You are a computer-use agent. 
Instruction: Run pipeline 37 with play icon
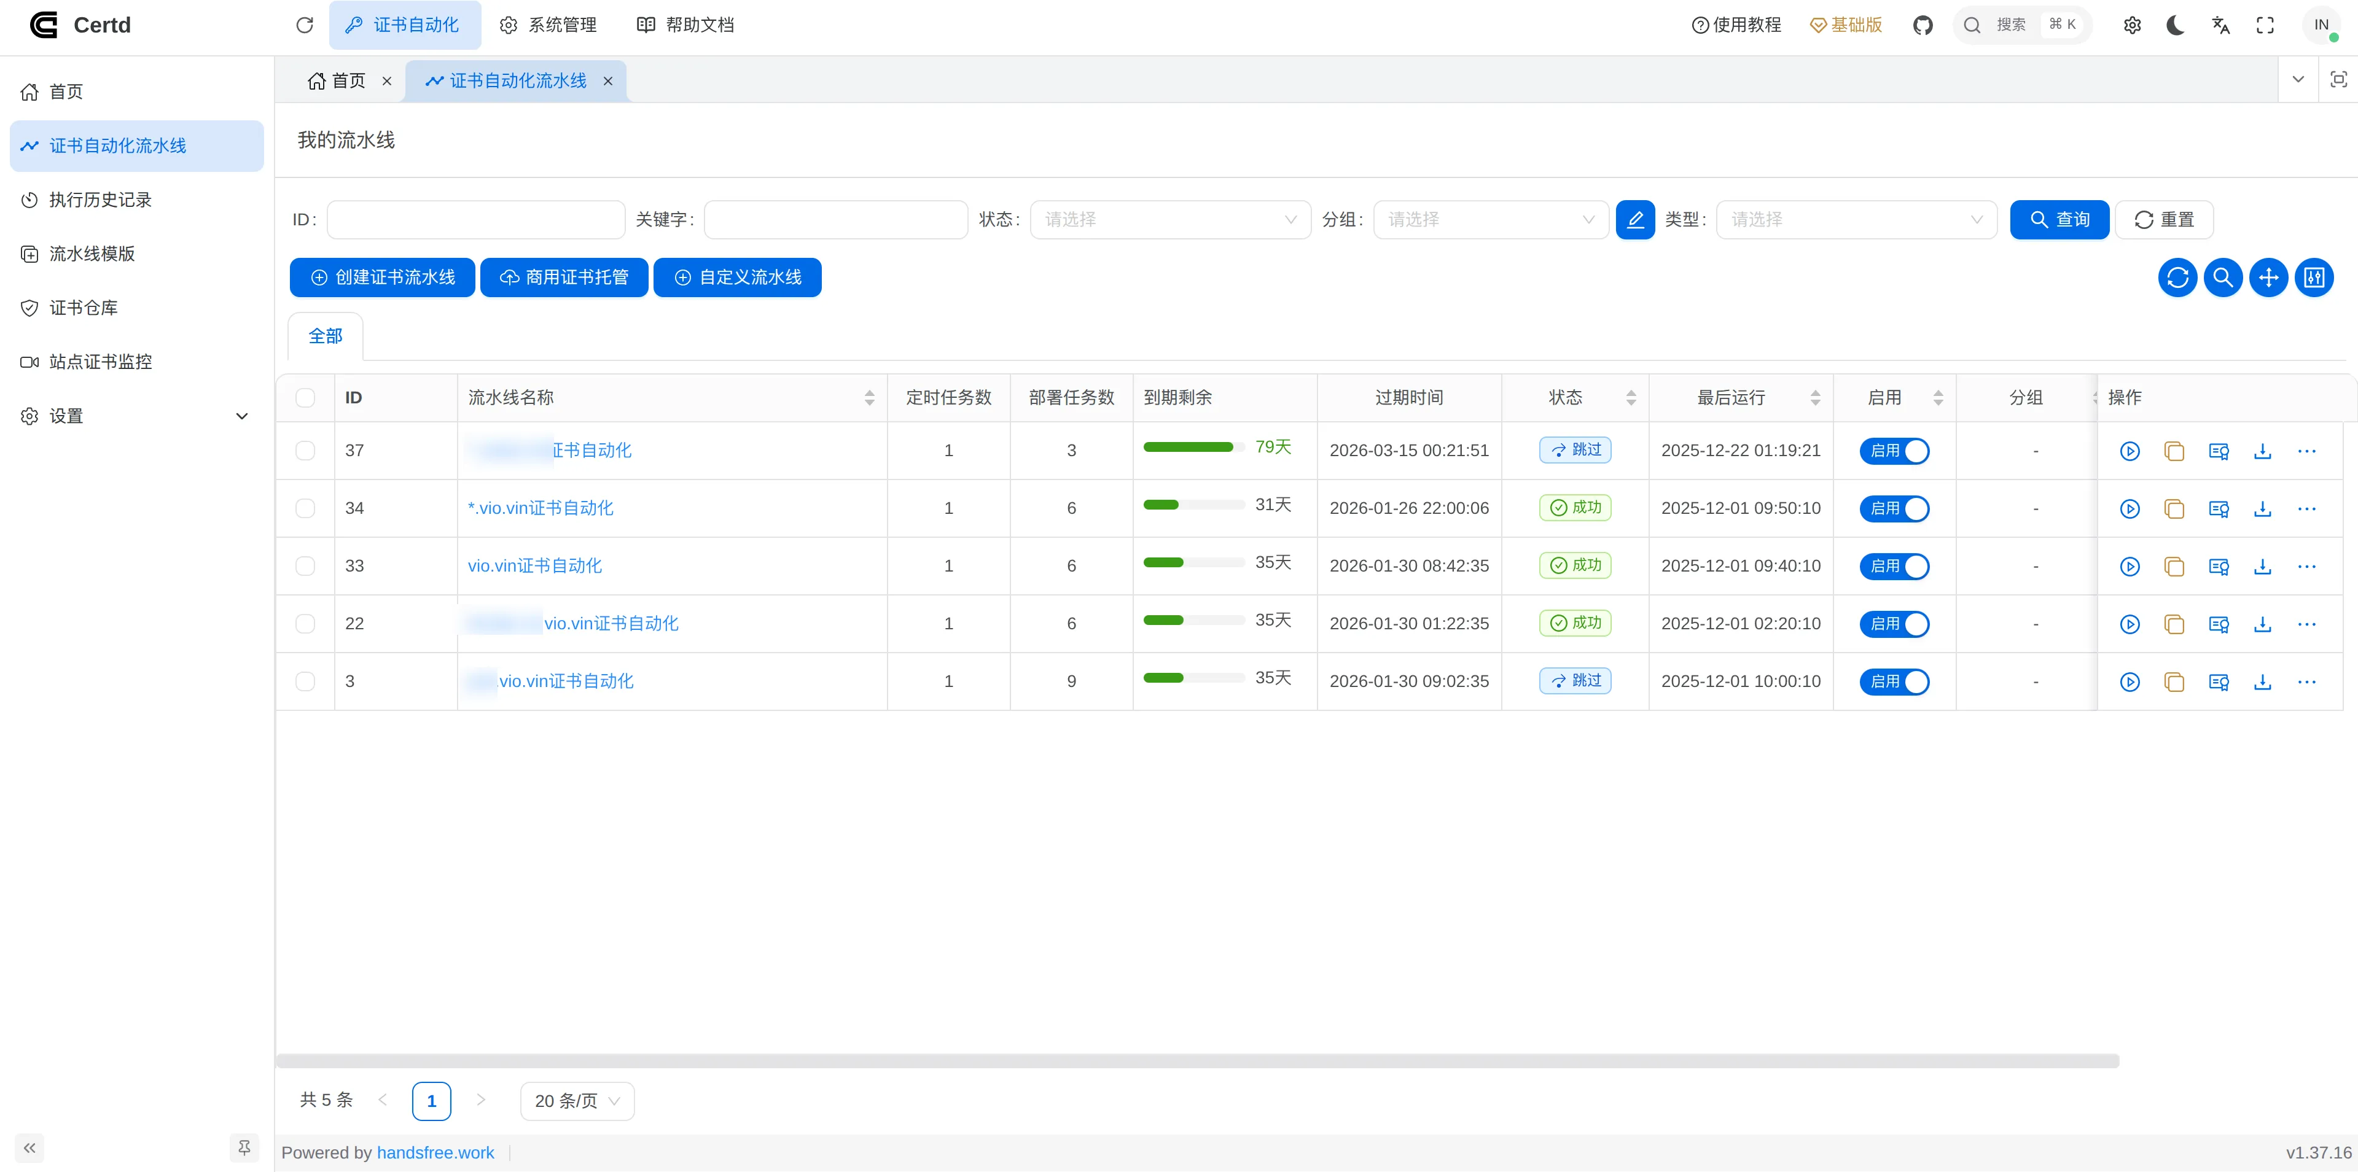click(2129, 451)
